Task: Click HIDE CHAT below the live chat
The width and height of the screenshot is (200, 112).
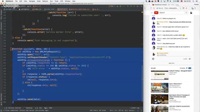Action: 172,63
